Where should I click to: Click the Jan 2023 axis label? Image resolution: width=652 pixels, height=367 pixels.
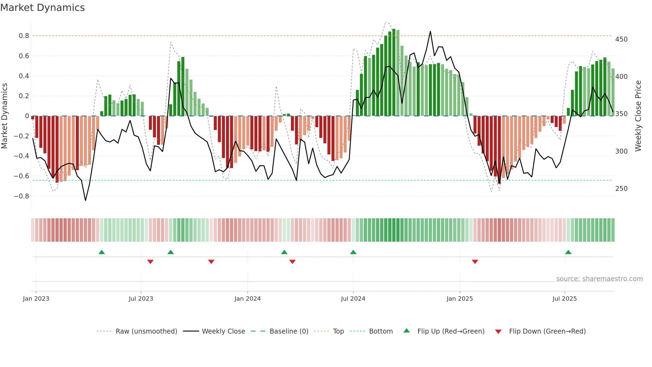(36, 298)
